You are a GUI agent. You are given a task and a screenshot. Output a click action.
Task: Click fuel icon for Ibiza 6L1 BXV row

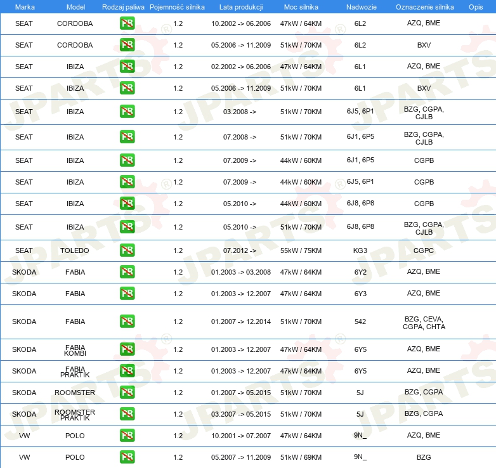coord(127,88)
